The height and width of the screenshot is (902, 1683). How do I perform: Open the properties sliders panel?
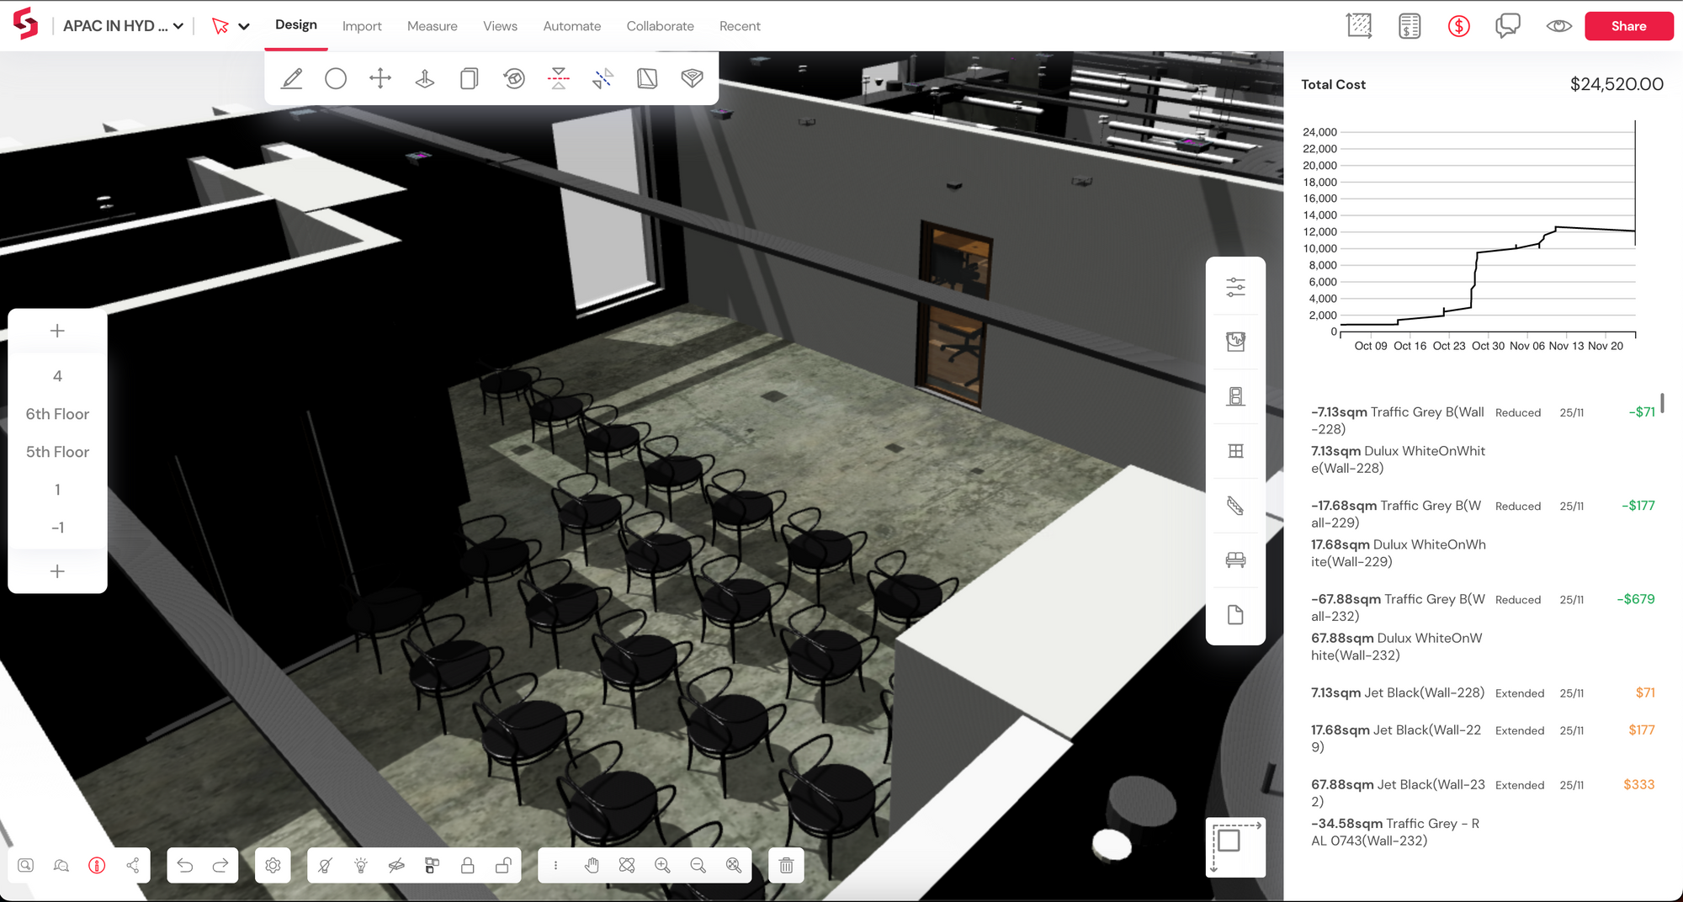[1235, 287]
